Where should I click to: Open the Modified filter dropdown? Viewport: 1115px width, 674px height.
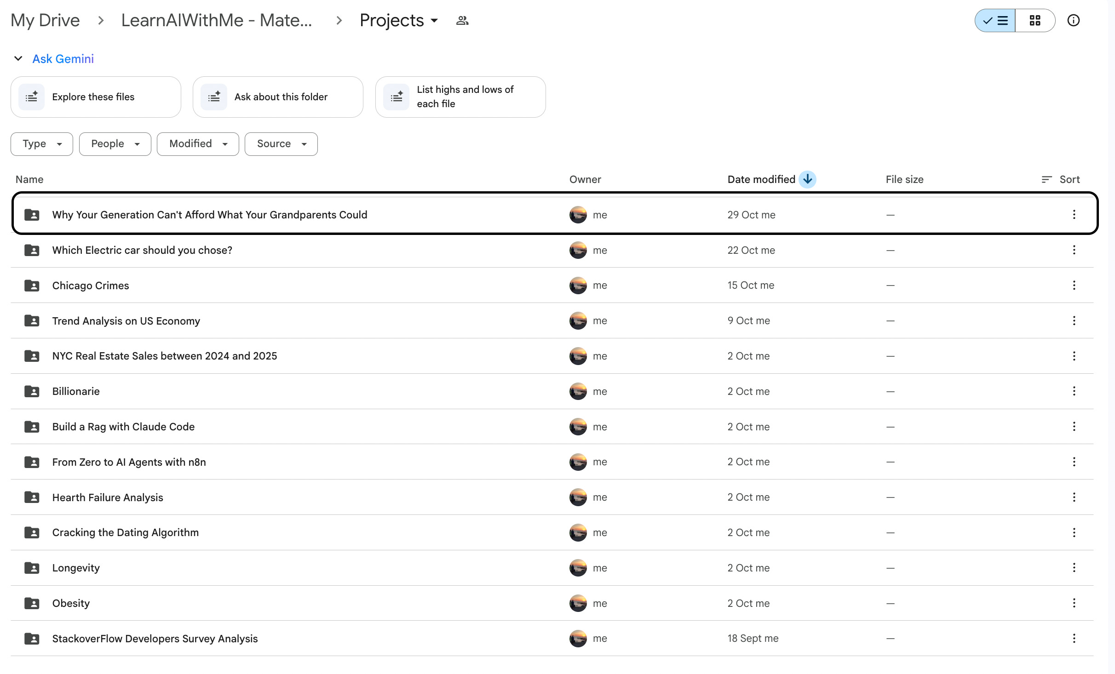coord(198,144)
